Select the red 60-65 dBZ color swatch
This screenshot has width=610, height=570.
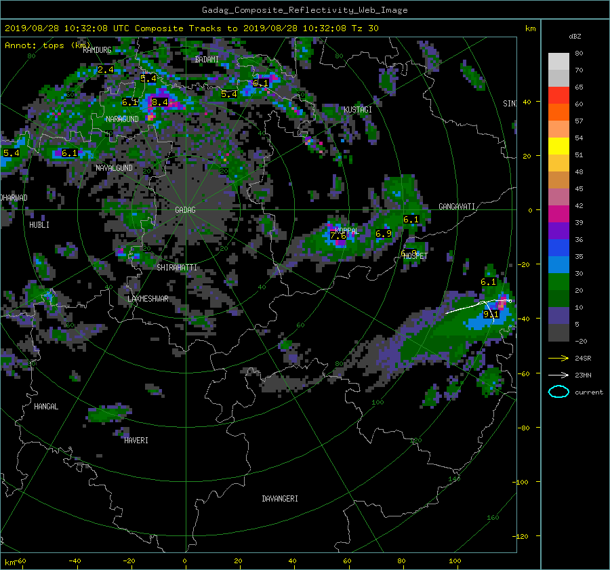click(x=558, y=96)
